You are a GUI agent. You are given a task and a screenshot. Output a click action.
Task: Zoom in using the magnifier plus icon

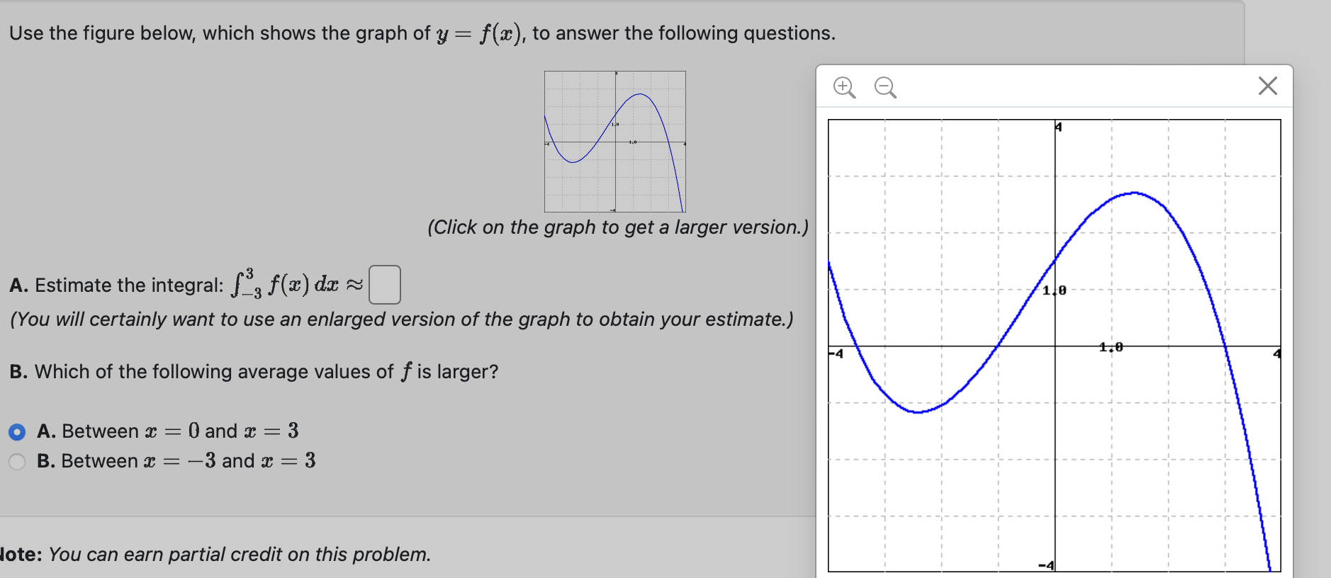point(844,86)
